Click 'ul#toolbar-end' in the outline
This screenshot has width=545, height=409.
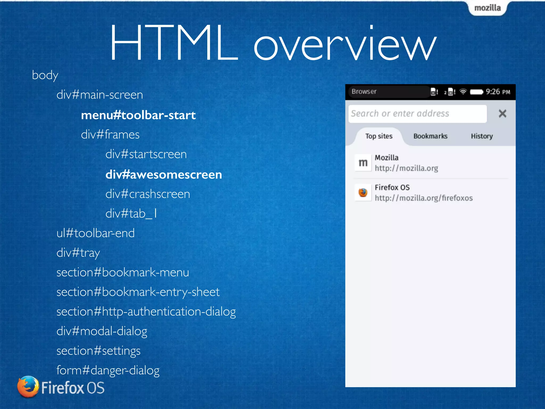coord(96,233)
